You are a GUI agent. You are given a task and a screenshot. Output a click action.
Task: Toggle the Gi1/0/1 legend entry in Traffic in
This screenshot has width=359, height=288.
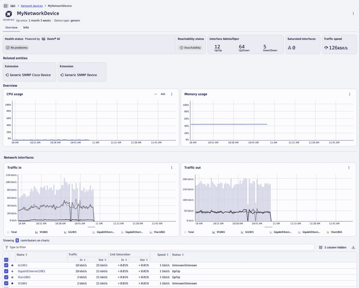[70, 232]
